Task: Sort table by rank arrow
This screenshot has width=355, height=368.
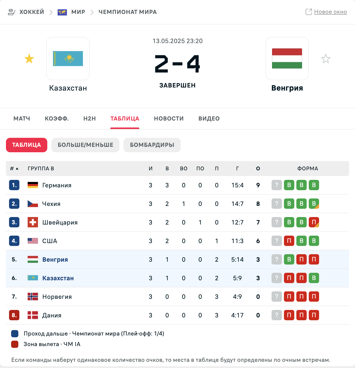Action: click(x=17, y=169)
